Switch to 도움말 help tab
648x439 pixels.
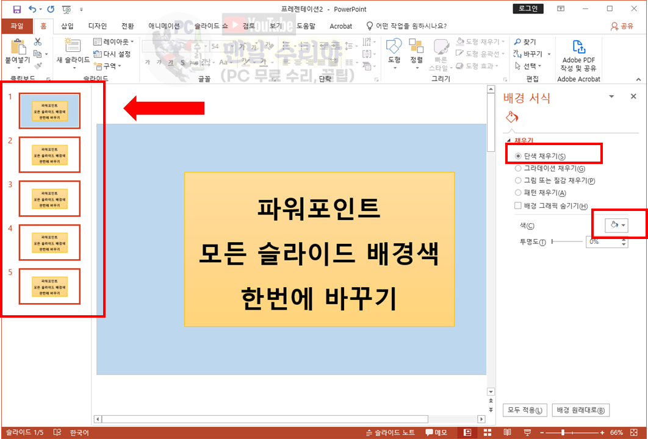306,26
